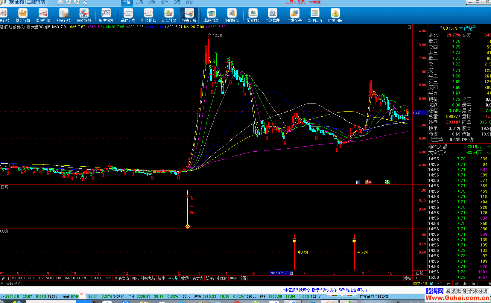Screen dimensions: 491x303
Task: Collapse toolbar with double-chevron icon
Action: 84,2
